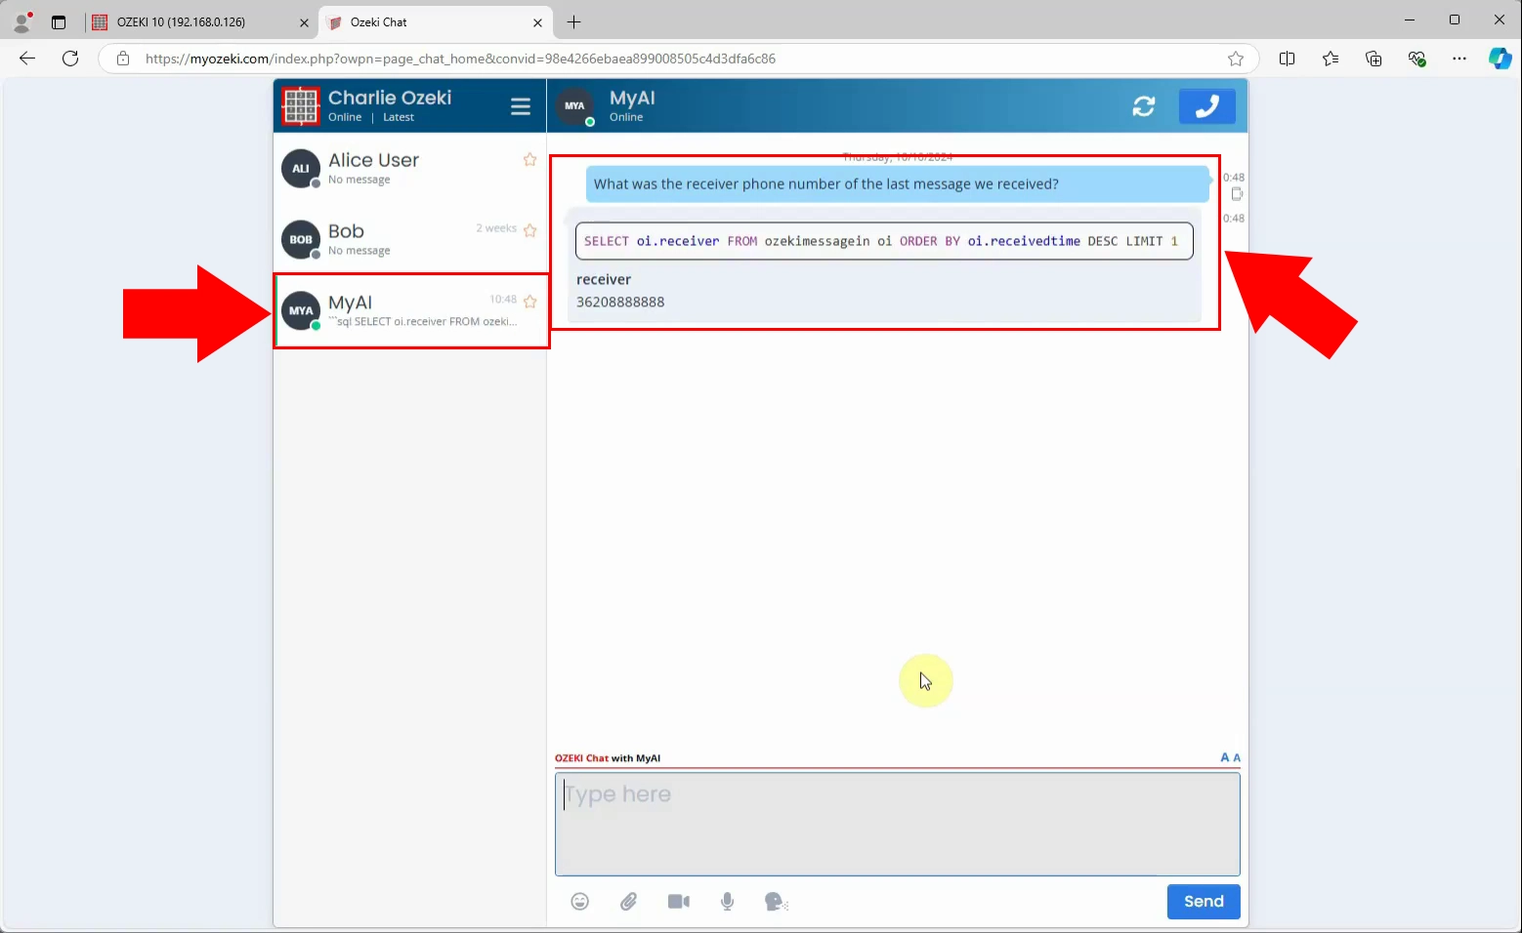This screenshot has height=933, width=1522.
Task: Click the browser address bar URL
Action: 460,59
